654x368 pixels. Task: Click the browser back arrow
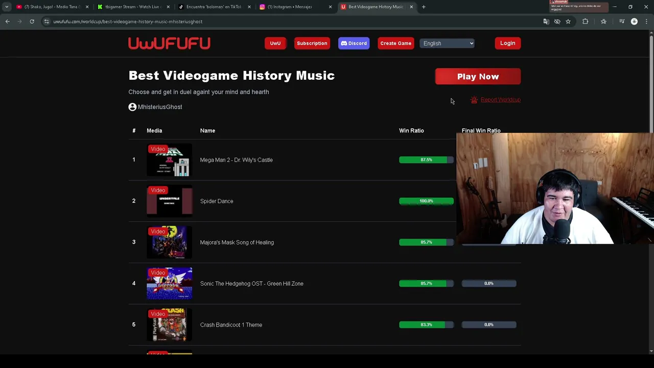click(7, 21)
